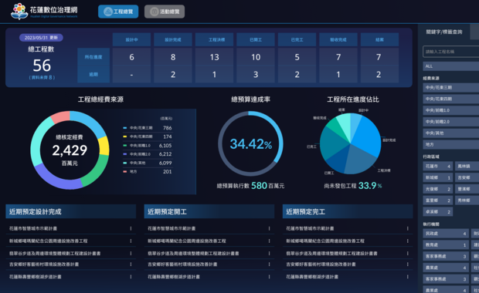Switch to the 活動總覽 tab
479x293 pixels.
(x=165, y=12)
